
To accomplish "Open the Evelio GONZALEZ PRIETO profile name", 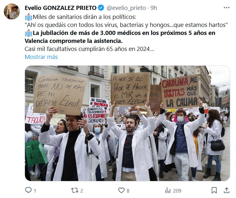I will point(60,8).
